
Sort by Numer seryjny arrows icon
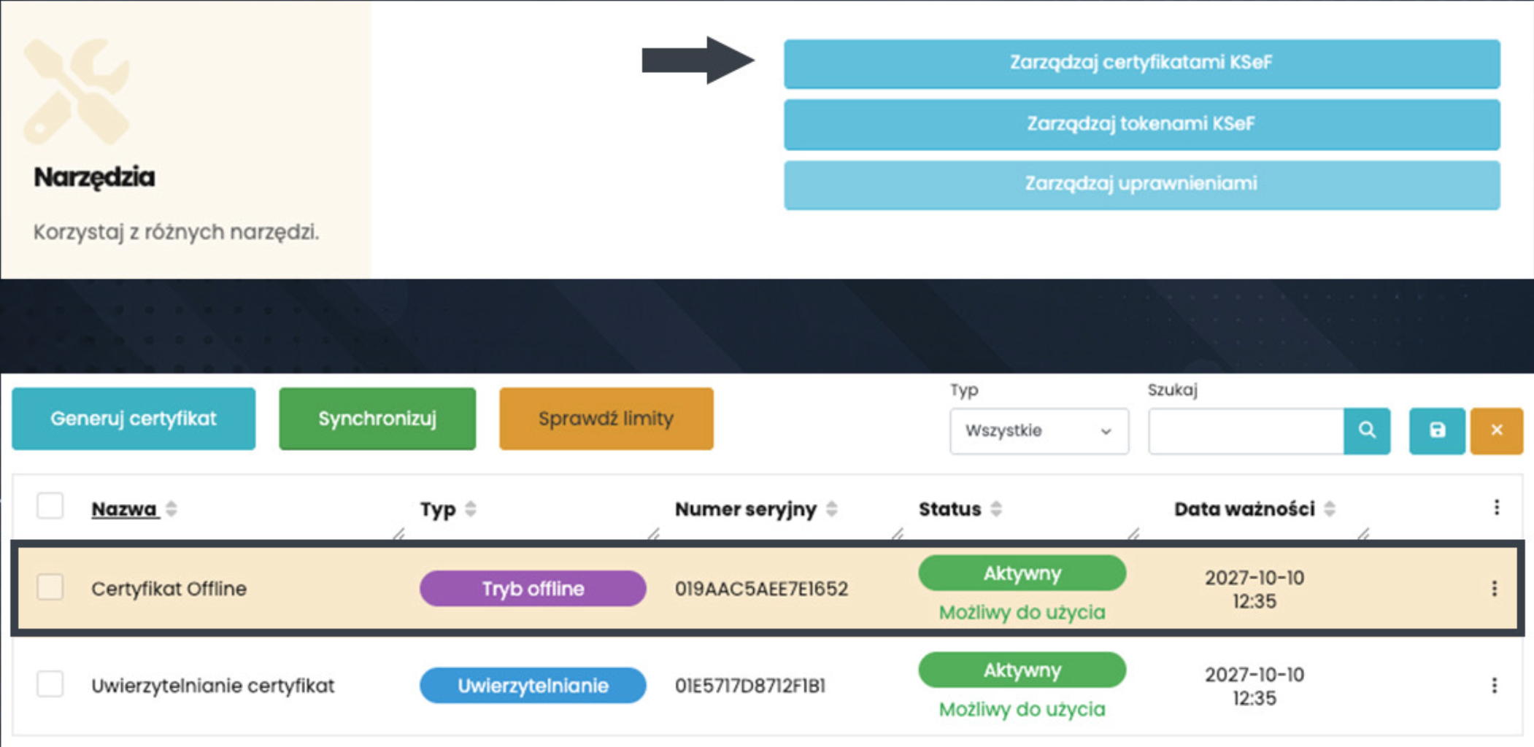coord(831,509)
